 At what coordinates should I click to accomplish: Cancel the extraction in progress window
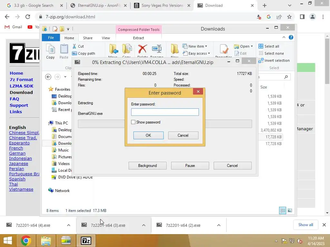pos(232,166)
